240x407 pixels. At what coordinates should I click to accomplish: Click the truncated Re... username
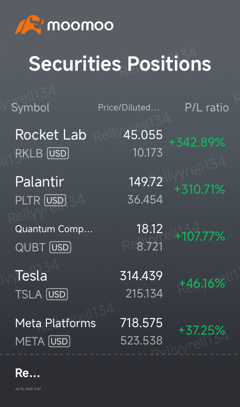[28, 373]
